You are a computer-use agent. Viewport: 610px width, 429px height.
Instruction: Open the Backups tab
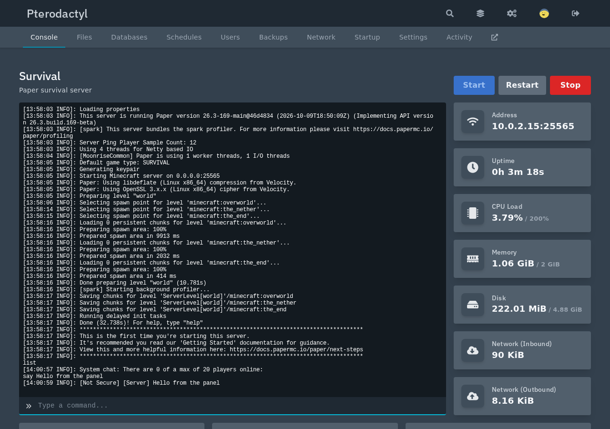pyautogui.click(x=274, y=37)
